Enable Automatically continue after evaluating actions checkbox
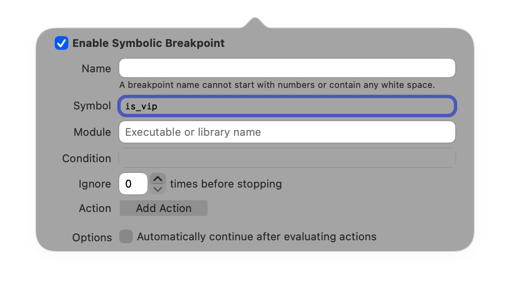The image size is (510, 295). (126, 237)
